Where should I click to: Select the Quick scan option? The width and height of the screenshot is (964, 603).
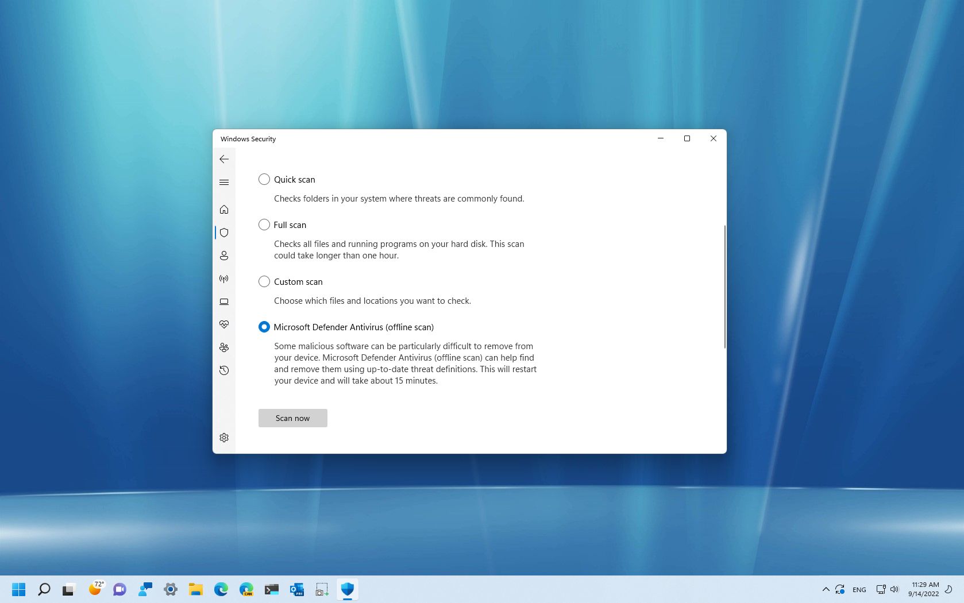pos(264,179)
